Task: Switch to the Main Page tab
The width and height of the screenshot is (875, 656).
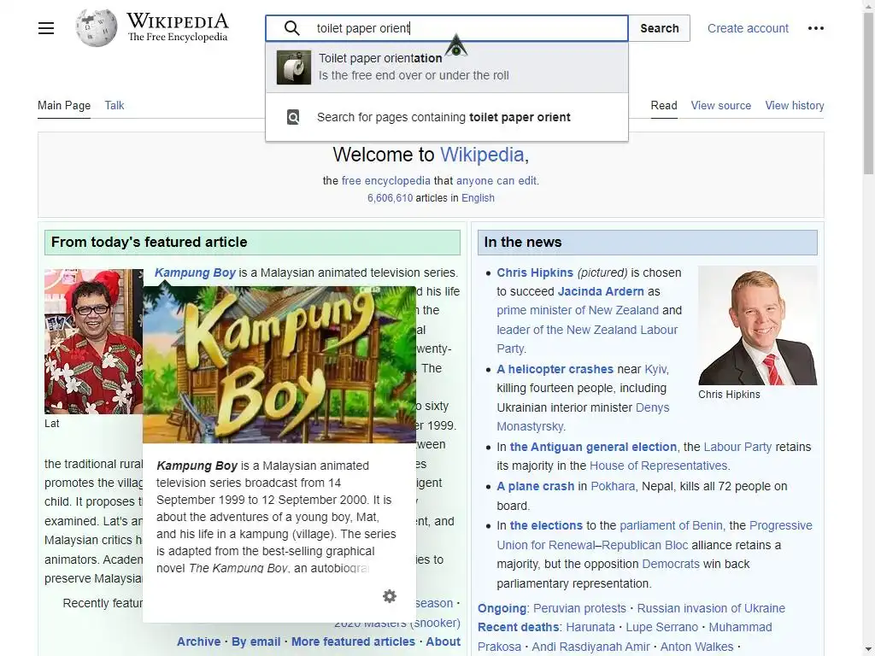Action: (64, 105)
